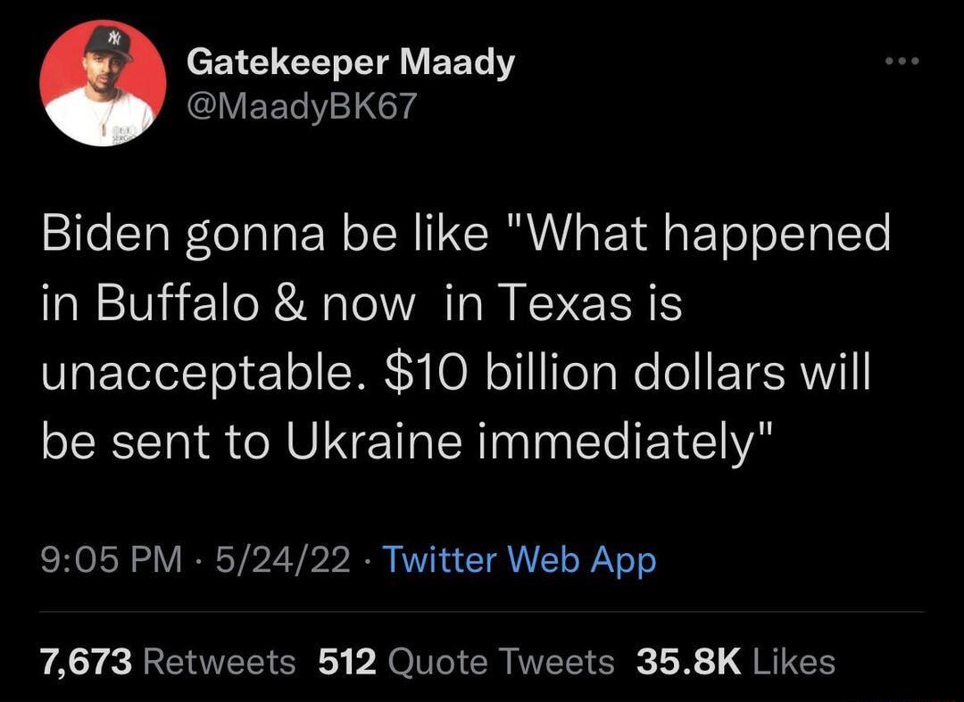
Task: Click the @MaadyBK67 handle
Action: point(302,107)
